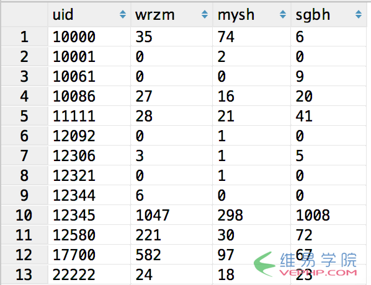The image size is (371, 285).
Task: Select uid cell 10086
Action: (x=89, y=96)
